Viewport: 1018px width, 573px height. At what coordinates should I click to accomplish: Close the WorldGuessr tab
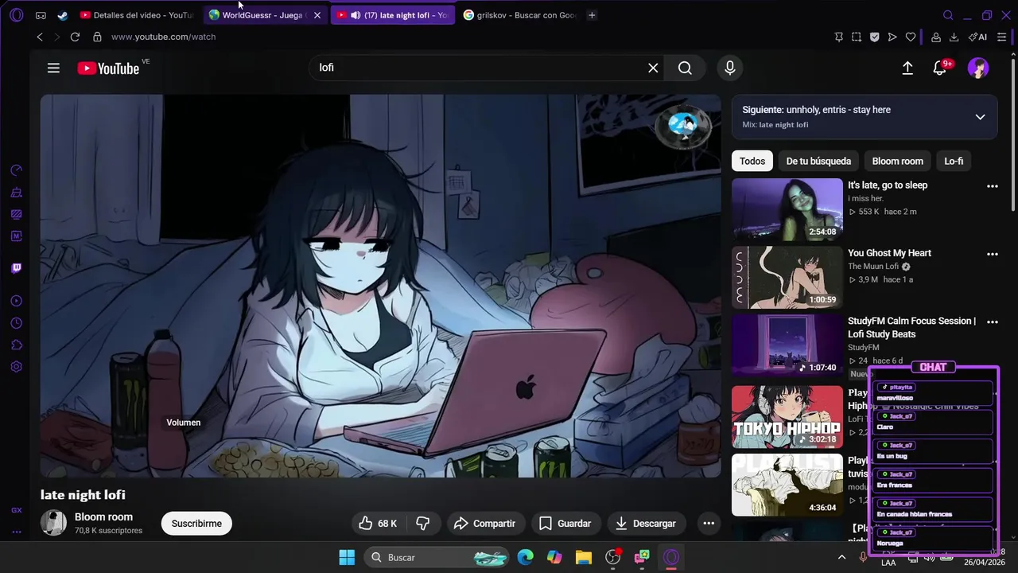pyautogui.click(x=317, y=15)
